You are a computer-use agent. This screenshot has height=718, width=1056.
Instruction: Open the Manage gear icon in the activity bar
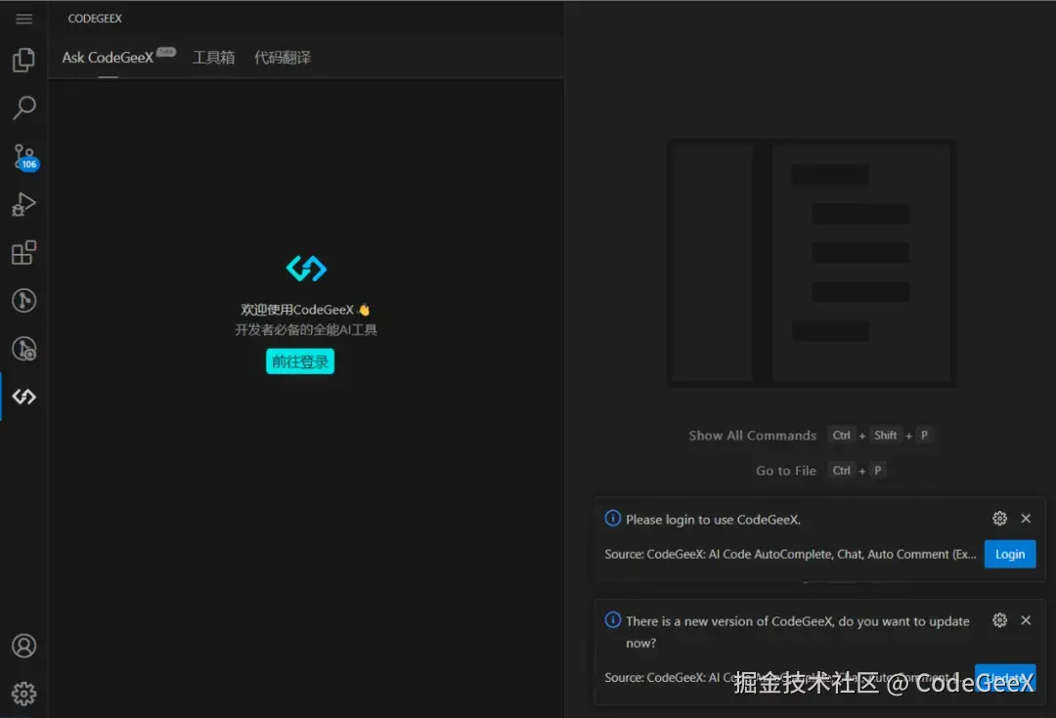pos(23,694)
